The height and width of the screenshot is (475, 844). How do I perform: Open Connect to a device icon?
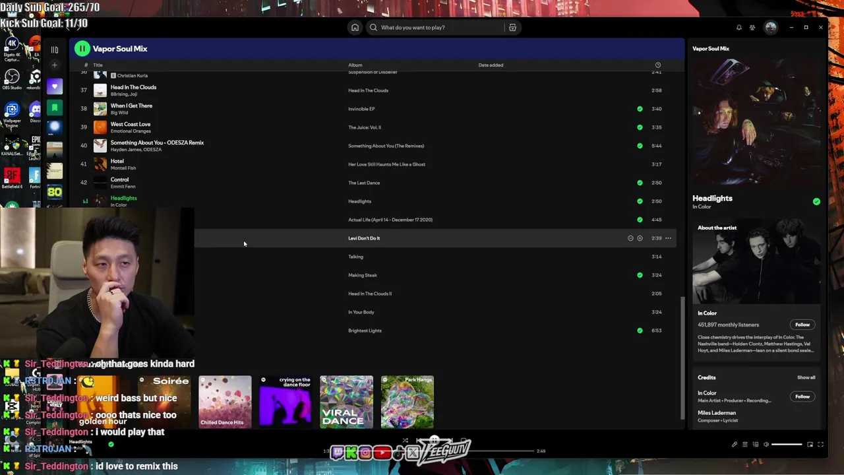(x=756, y=445)
